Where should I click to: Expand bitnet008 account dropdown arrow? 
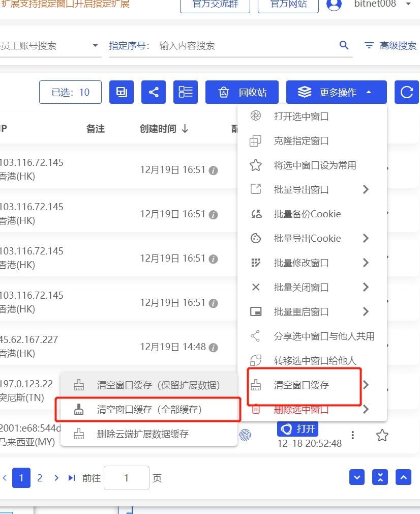click(x=408, y=4)
